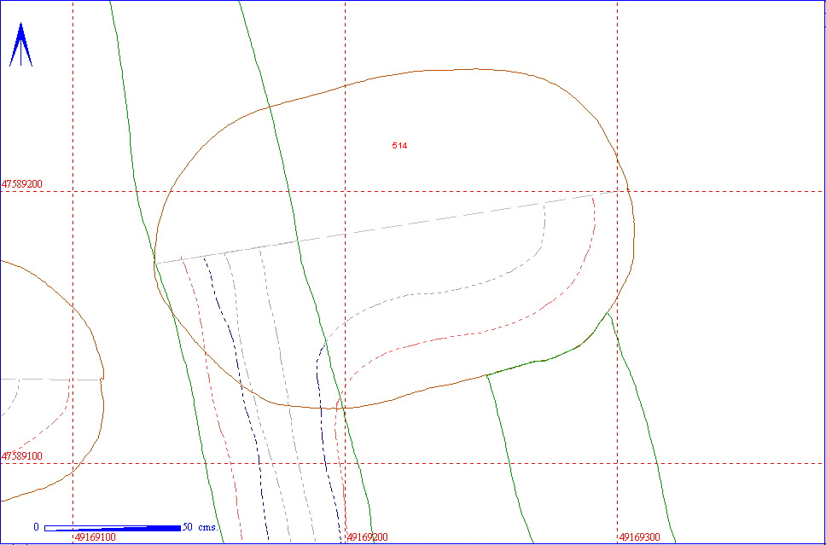Click the northing label 47589200
Viewport: 826px width, 545px height.
(22, 184)
